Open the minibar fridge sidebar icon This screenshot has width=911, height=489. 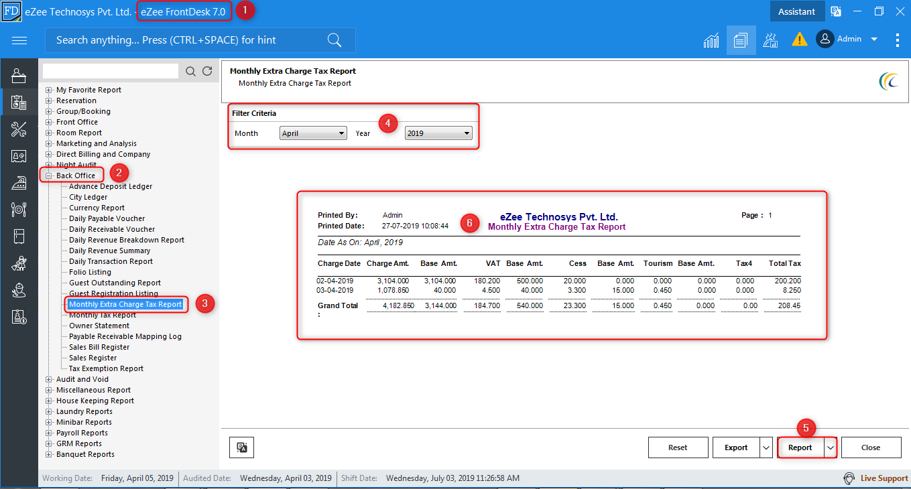click(x=19, y=236)
